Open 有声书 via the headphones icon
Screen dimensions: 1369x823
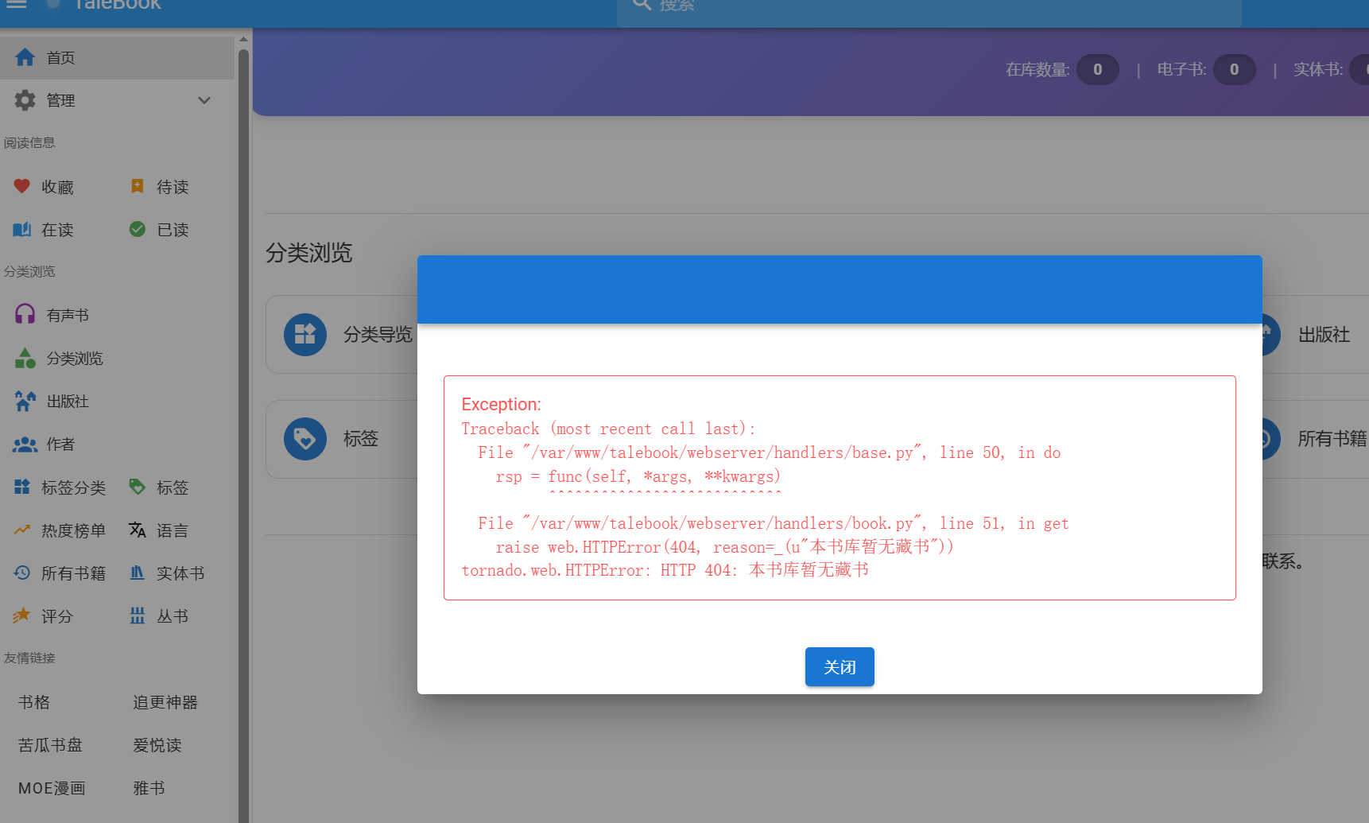(x=24, y=313)
